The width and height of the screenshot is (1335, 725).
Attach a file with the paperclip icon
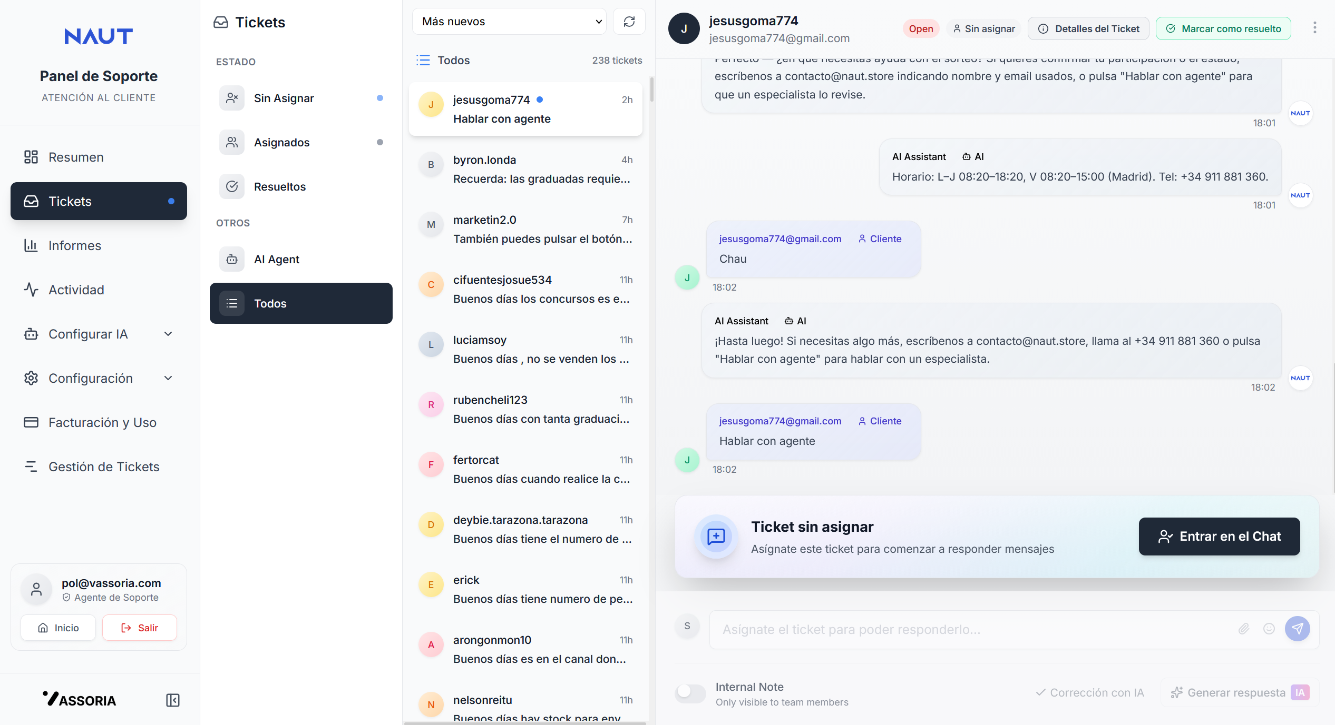coord(1244,629)
